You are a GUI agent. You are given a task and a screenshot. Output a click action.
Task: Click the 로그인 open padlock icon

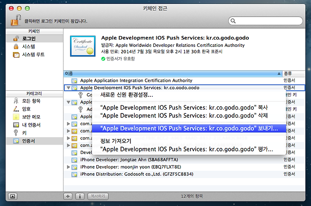[16, 38]
